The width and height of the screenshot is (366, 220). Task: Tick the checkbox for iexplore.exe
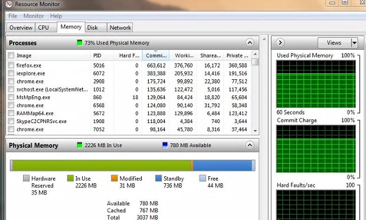click(x=11, y=73)
